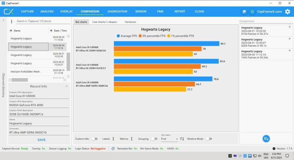
Task: Click the SAVE button
Action: pos(42,140)
